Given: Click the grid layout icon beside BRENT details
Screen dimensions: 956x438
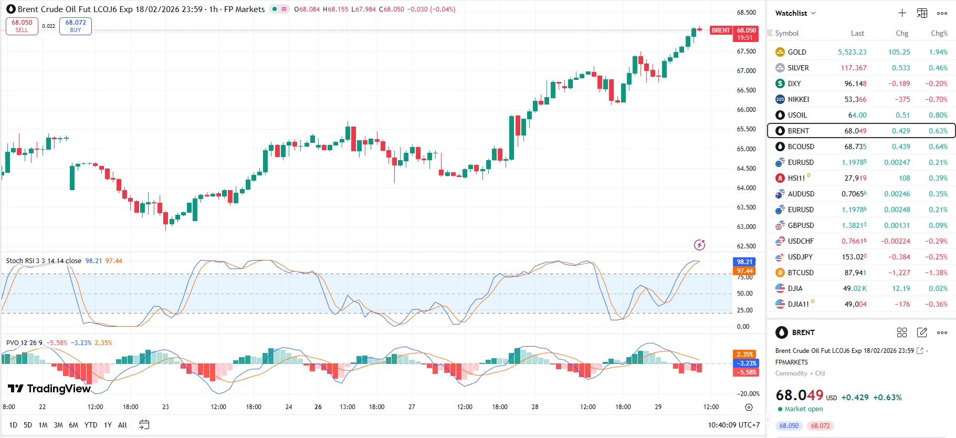Looking at the screenshot, I should (x=902, y=332).
